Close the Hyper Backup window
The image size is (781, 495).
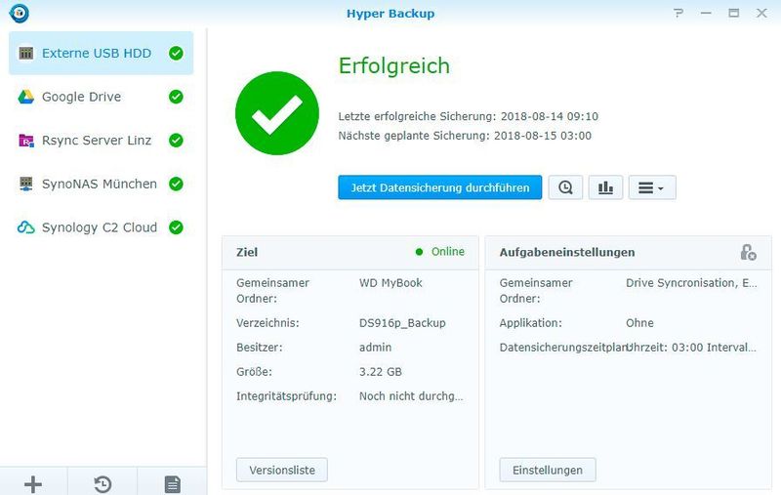[761, 13]
